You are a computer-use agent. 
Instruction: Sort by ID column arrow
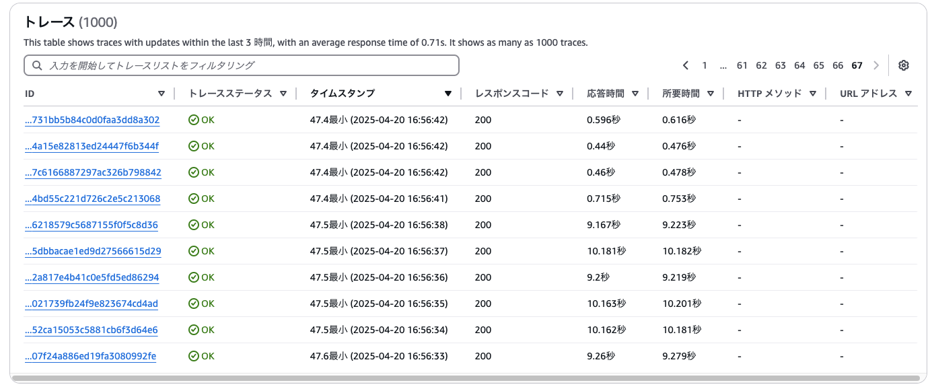click(162, 94)
